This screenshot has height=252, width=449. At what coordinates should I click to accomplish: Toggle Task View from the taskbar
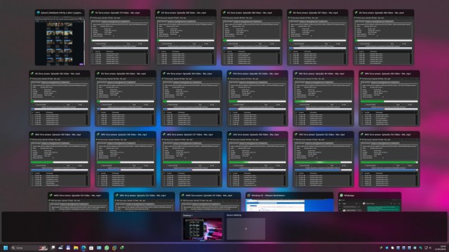[53, 248]
